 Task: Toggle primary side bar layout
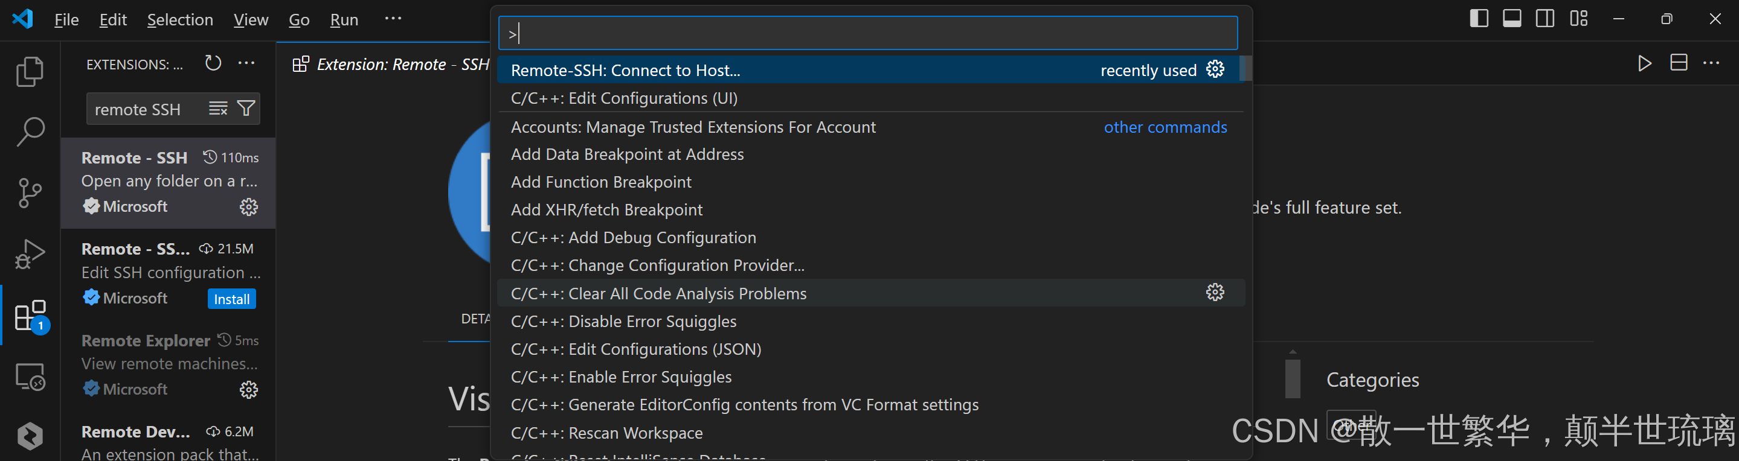pyautogui.click(x=1479, y=19)
